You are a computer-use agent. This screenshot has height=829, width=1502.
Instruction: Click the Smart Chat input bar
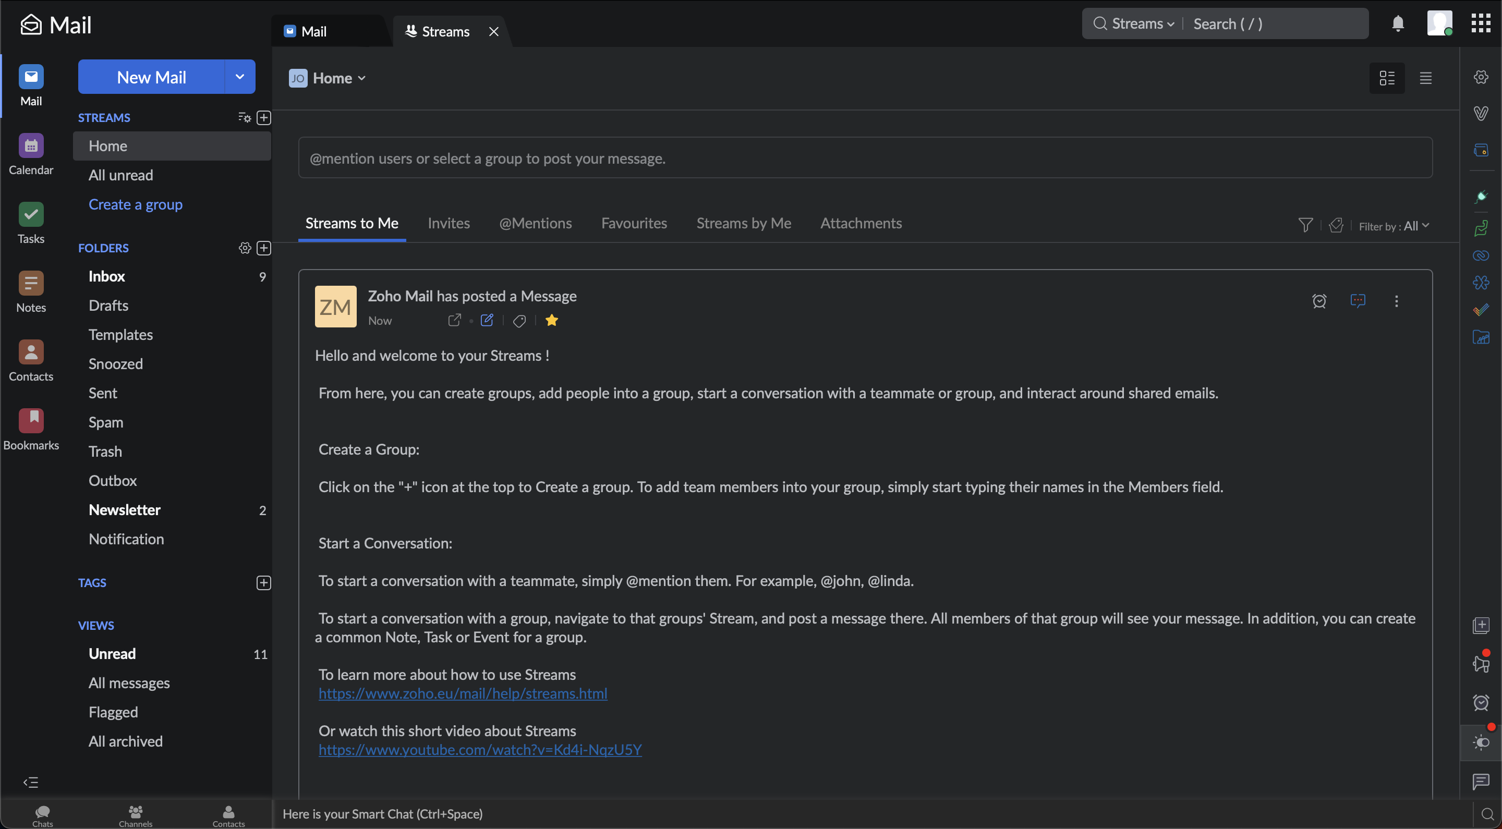pos(871,814)
